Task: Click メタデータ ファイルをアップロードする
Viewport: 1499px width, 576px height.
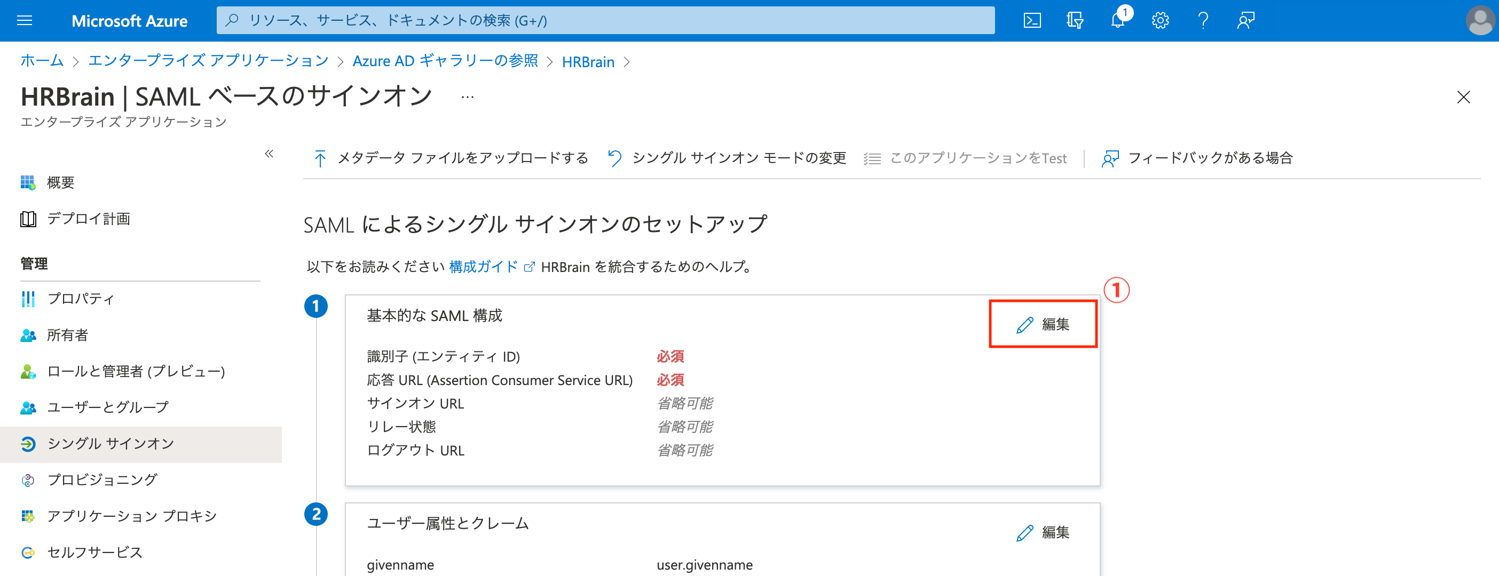Action: tap(451, 158)
